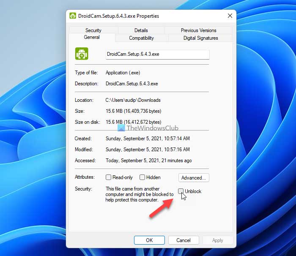Click the Type of file value Application (.exe)

pos(123,73)
